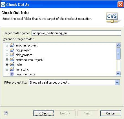Expand the another_project tree node
Image resolution: width=124 pixels, height=119 pixels.
click(7, 45)
